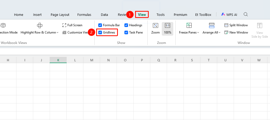Select column W header

(x=259, y=60)
